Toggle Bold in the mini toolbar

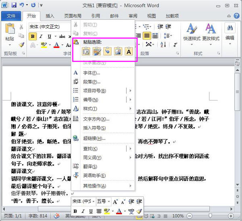[x=75, y=211]
